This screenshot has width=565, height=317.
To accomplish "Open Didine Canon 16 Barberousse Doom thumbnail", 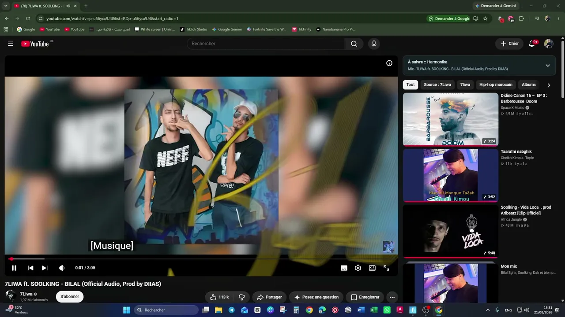I will pos(451,119).
